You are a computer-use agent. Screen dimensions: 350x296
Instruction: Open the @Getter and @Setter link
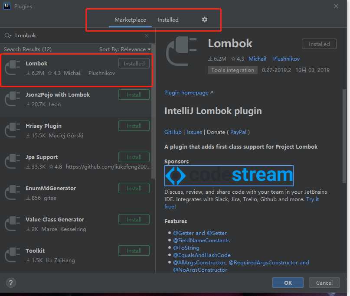(x=200, y=233)
